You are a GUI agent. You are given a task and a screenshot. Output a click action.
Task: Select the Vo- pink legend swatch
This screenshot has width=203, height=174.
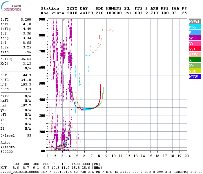coord(195,43)
